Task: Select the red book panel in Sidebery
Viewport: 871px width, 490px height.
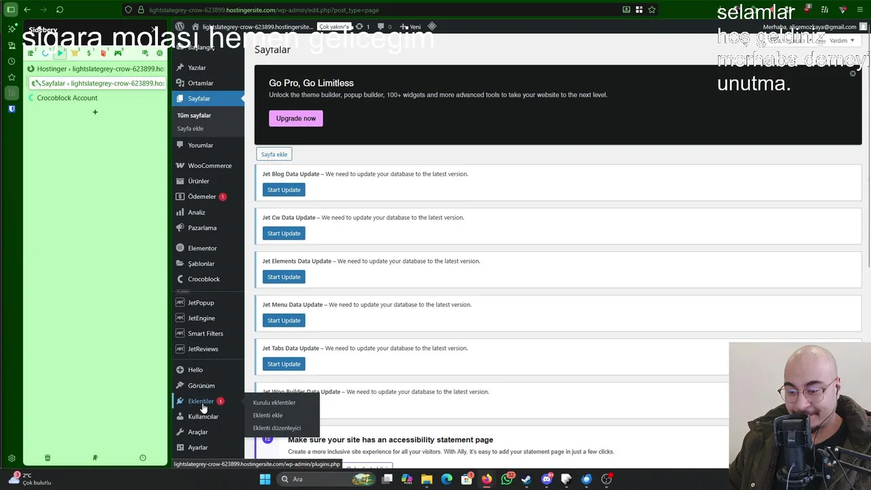Action: pyautogui.click(x=103, y=53)
